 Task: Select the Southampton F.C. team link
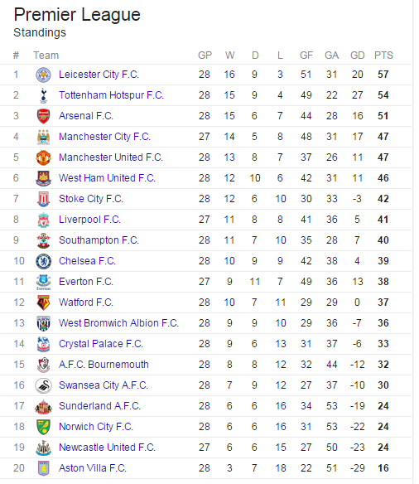pos(99,240)
